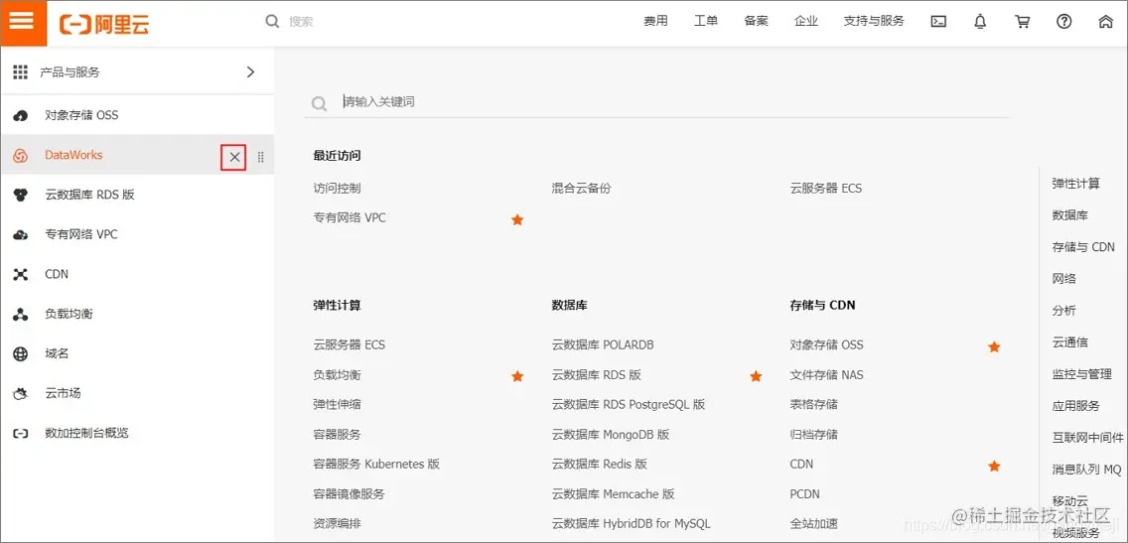Open 云服务器 ECS in recent visits
The width and height of the screenshot is (1128, 543).
(x=826, y=189)
